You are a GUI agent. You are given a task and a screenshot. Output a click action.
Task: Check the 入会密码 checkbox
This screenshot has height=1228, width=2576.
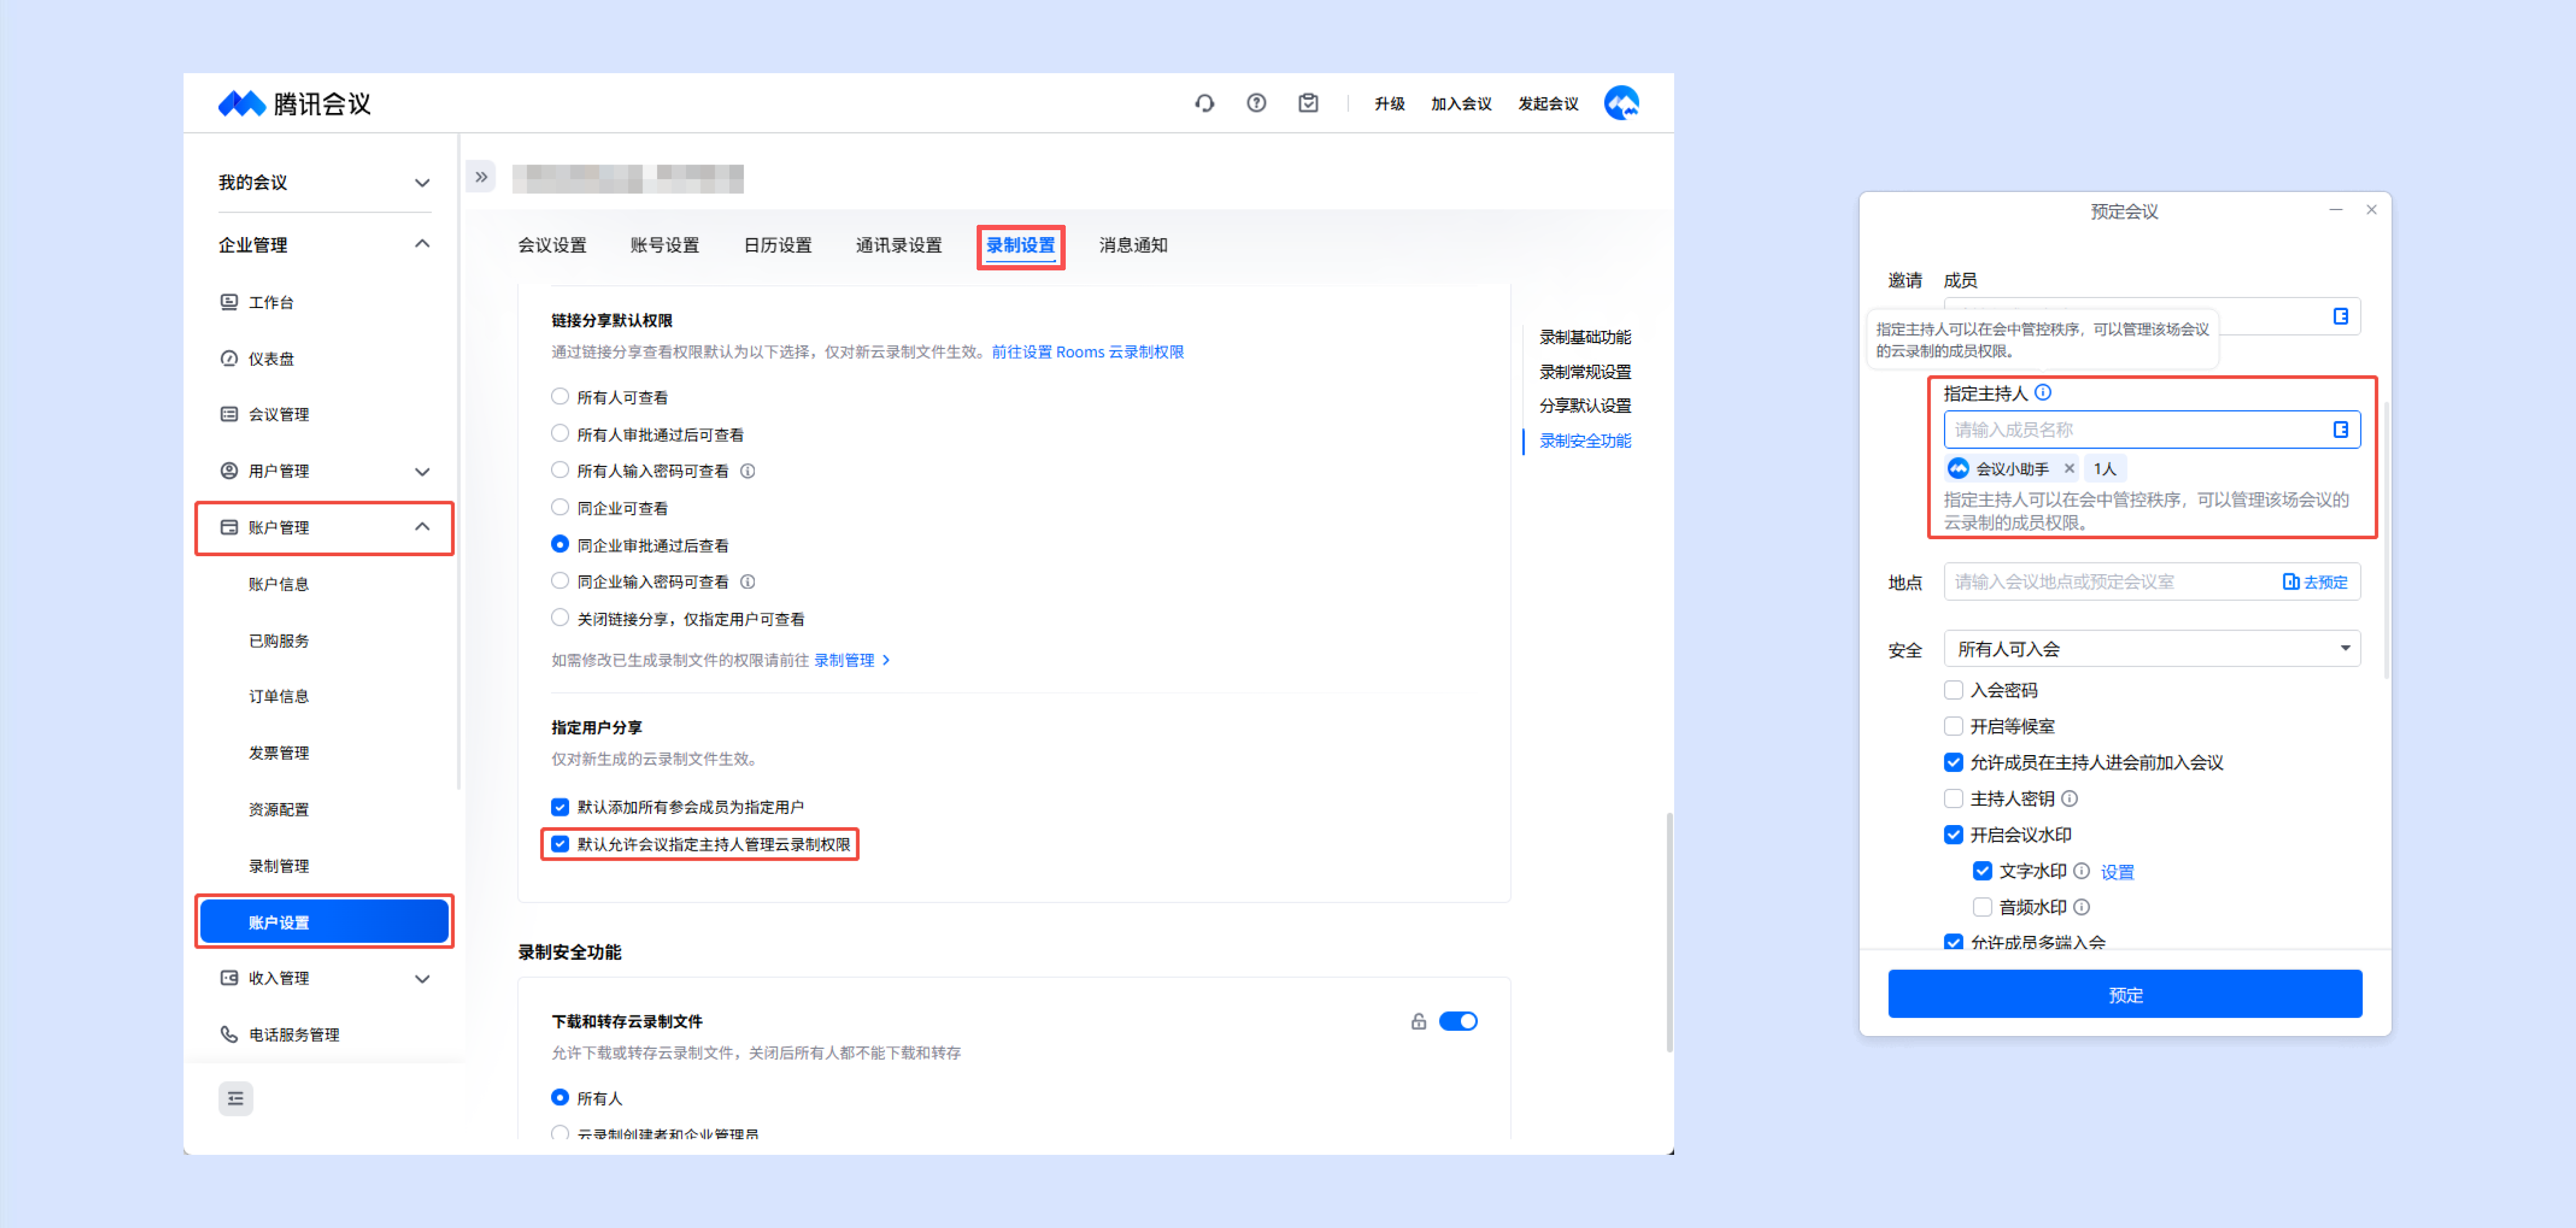pyautogui.click(x=1953, y=689)
